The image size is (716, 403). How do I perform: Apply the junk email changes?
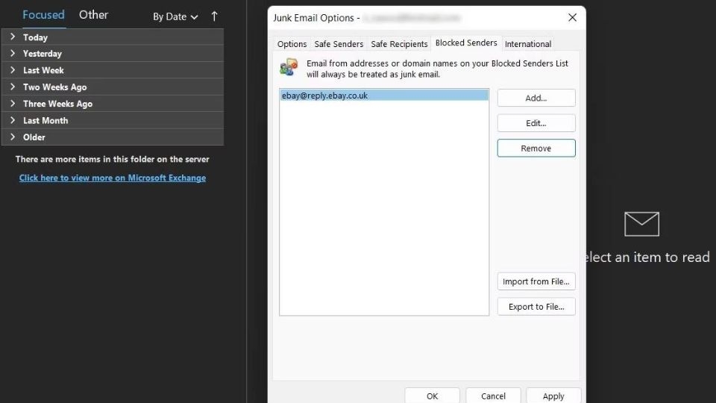[553, 396]
